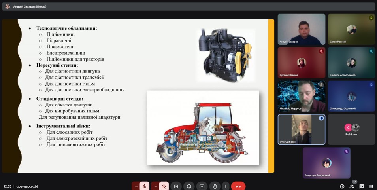The height and width of the screenshot is (190, 377).
Task: Click muted mic icon on Ельвира Агавердиева tile
Action: pyautogui.click(x=371, y=51)
